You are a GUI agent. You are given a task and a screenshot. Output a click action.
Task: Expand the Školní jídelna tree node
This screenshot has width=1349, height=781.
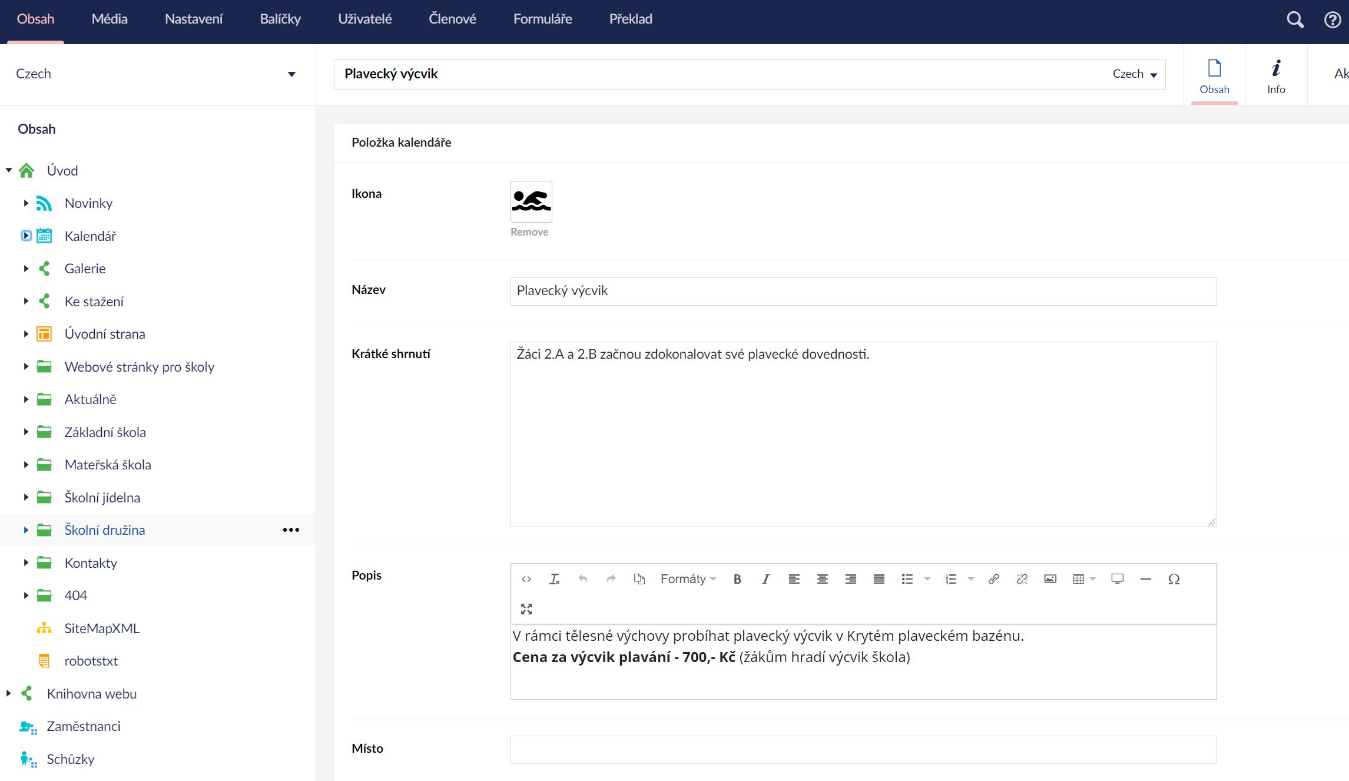26,497
